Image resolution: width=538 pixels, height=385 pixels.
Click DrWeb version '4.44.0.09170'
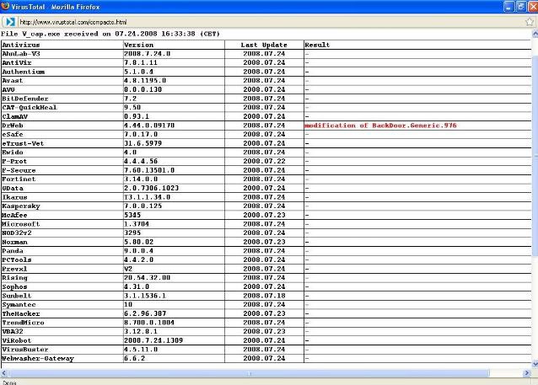pyautogui.click(x=149, y=126)
